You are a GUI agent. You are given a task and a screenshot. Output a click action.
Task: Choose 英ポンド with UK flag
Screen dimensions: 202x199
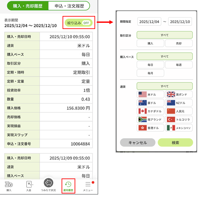pyautogui.click(x=179, y=94)
